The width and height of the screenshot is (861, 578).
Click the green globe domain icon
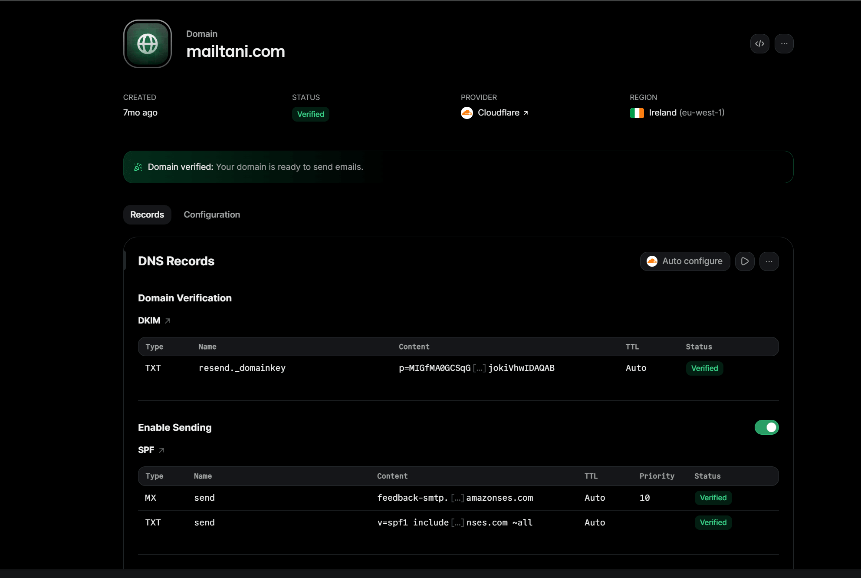(148, 44)
